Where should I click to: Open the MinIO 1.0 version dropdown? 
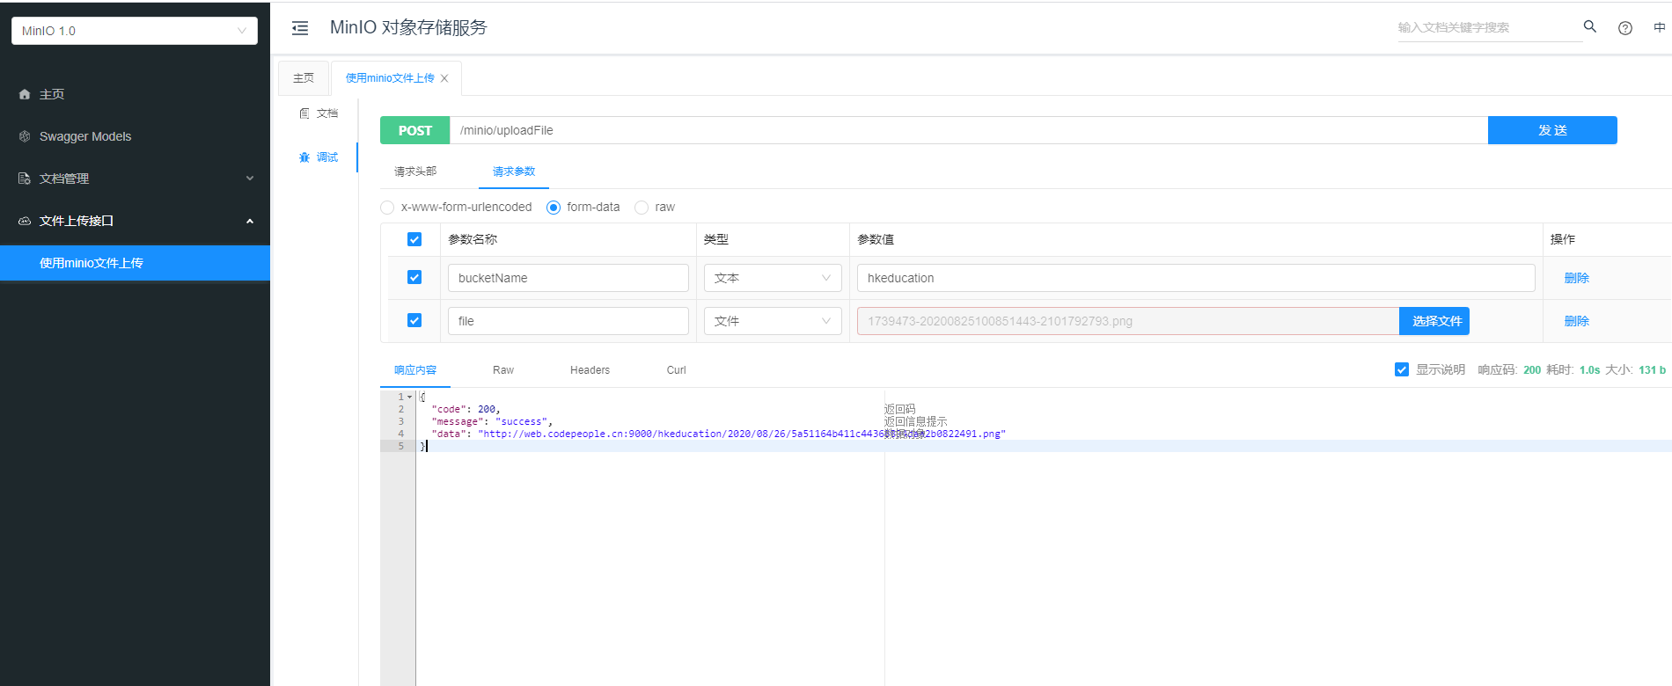[x=135, y=31]
